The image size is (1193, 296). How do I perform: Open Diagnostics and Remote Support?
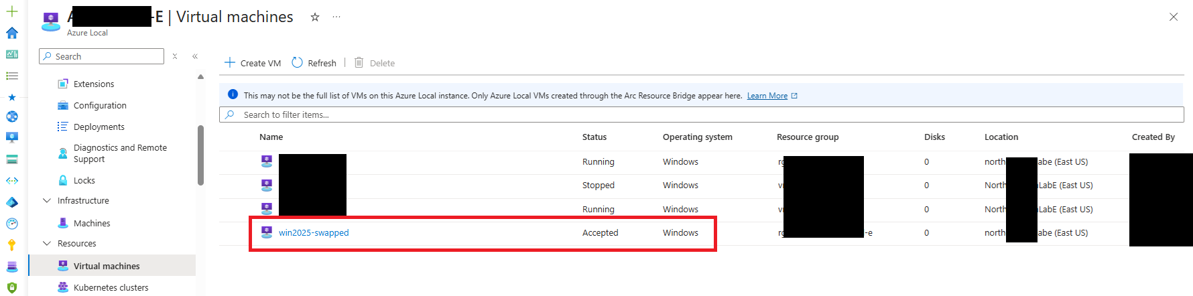point(120,153)
